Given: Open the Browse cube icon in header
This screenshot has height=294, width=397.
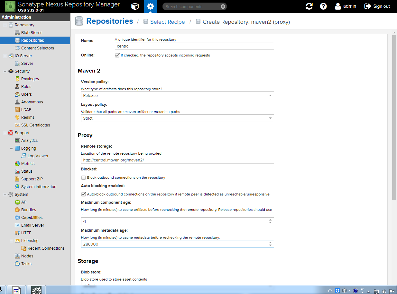Looking at the screenshot, I should coord(135,6).
